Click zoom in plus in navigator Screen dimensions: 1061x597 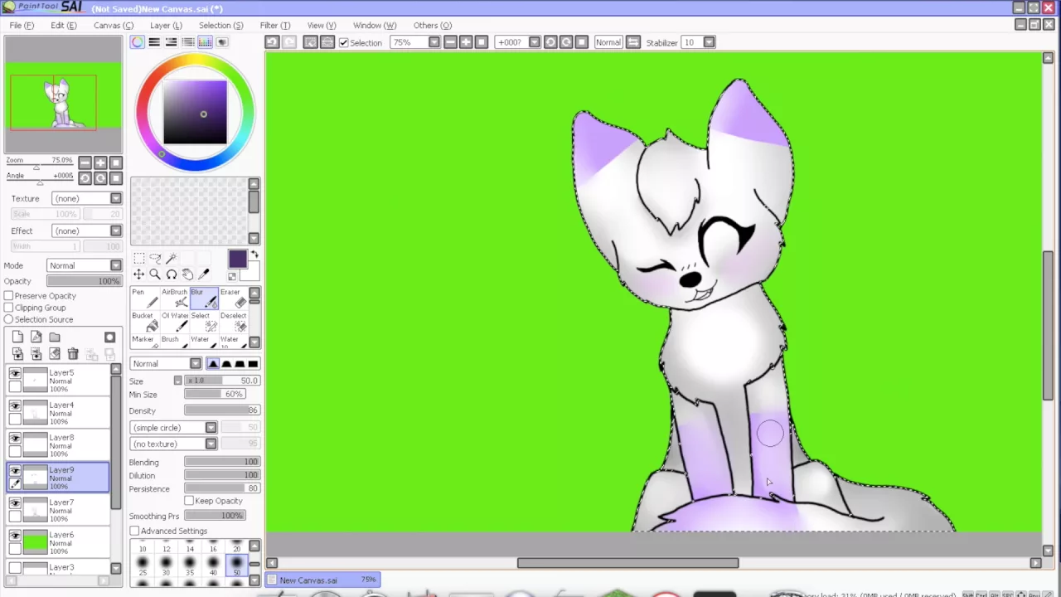pos(100,163)
